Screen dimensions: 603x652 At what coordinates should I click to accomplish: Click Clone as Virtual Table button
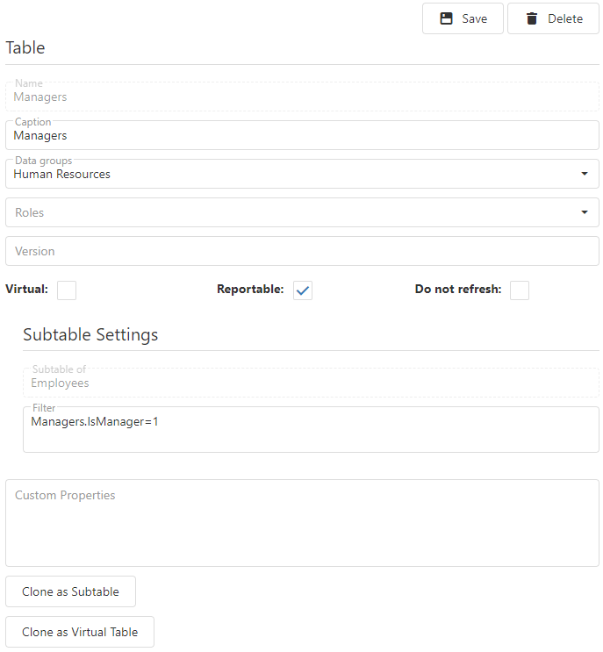coord(80,632)
